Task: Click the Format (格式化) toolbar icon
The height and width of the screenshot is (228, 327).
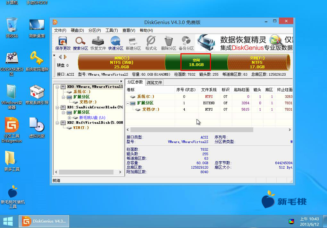Action: 151,43
